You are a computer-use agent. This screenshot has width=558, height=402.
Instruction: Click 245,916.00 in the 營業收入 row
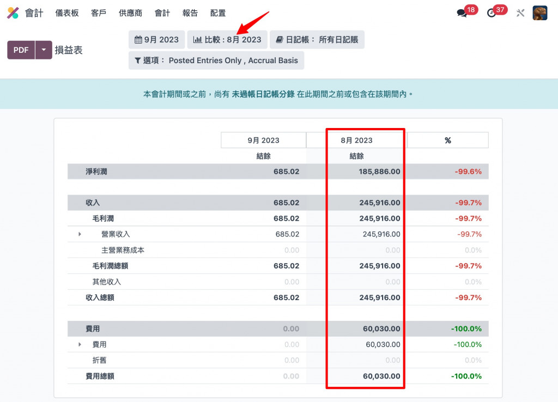tap(381, 234)
